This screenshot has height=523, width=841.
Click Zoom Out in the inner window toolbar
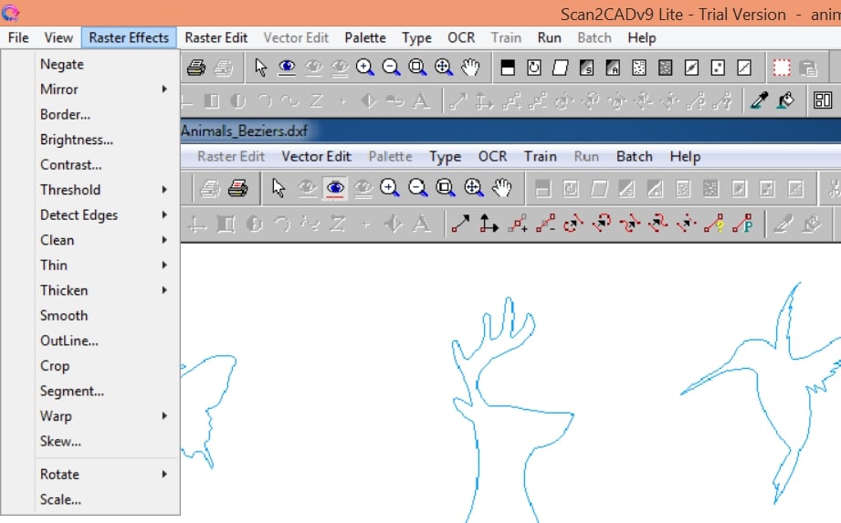[417, 188]
